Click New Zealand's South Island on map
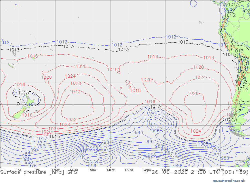The image size is (250, 183). pyautogui.click(x=19, y=113)
